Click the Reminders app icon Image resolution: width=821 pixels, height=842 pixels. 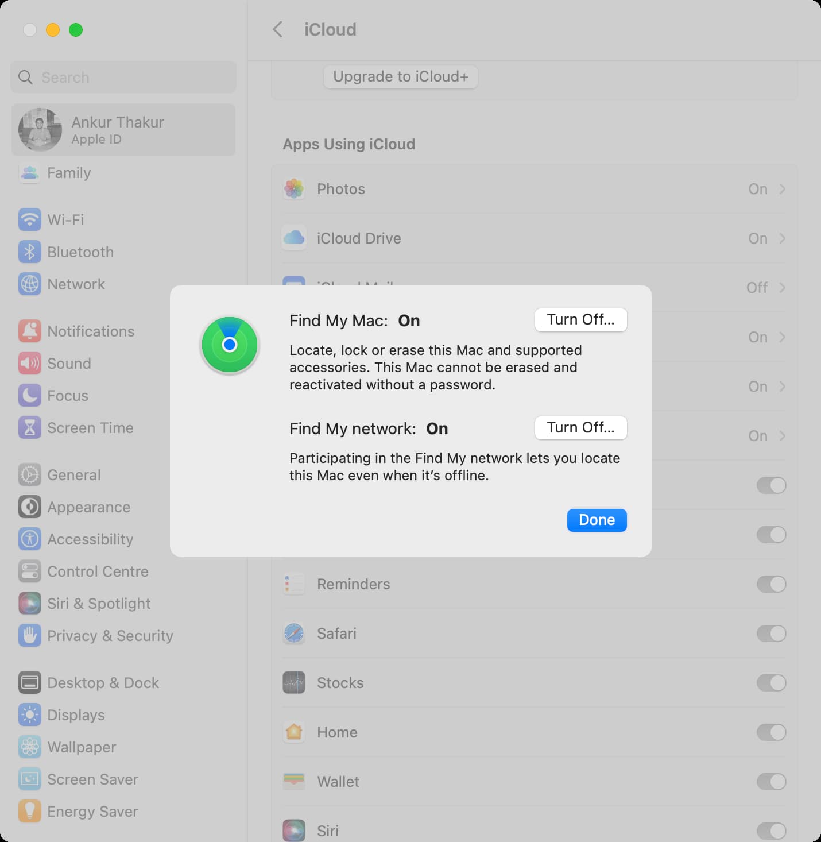294,584
